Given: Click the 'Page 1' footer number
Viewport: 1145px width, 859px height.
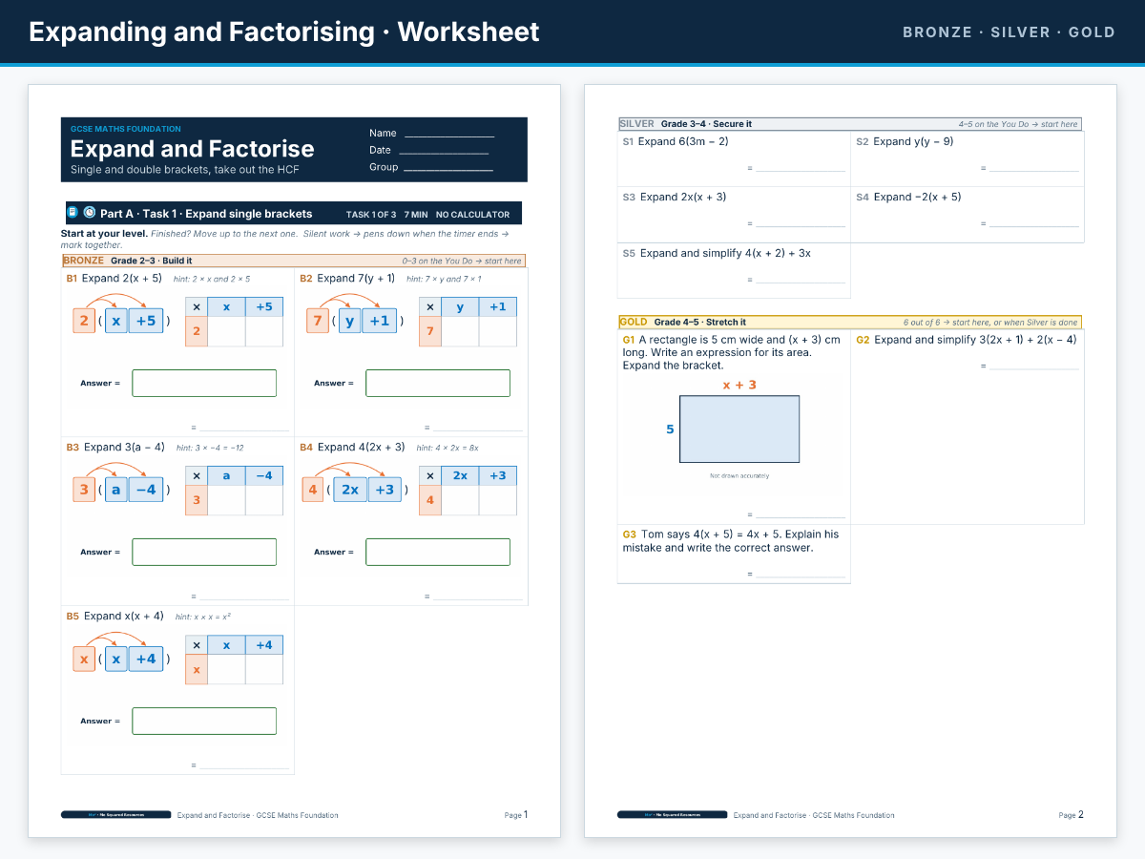Looking at the screenshot, I should coord(516,815).
